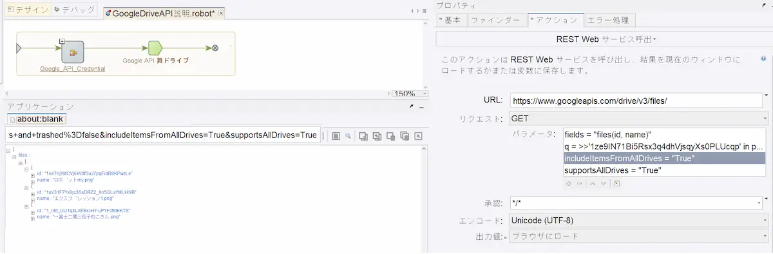Go to previous editor tab arrow
773x254 pixels.
[x=412, y=12]
